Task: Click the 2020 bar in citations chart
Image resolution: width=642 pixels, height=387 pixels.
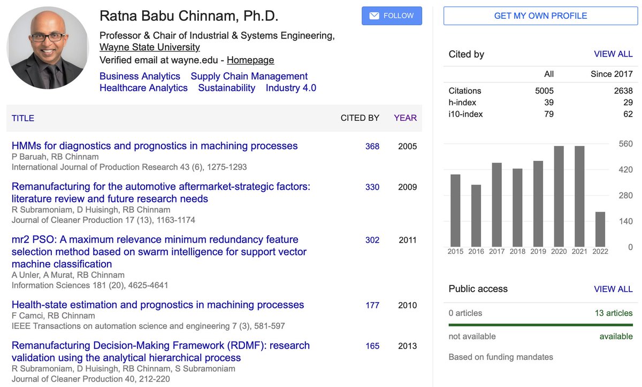Action: tap(559, 196)
